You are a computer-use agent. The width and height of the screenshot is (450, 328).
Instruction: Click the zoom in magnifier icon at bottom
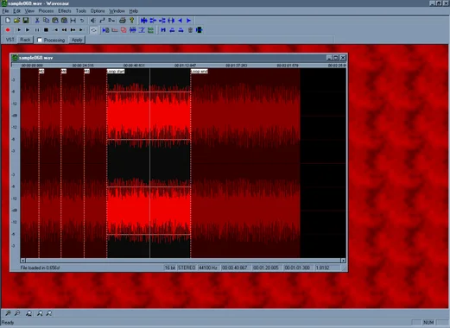click(x=8, y=313)
